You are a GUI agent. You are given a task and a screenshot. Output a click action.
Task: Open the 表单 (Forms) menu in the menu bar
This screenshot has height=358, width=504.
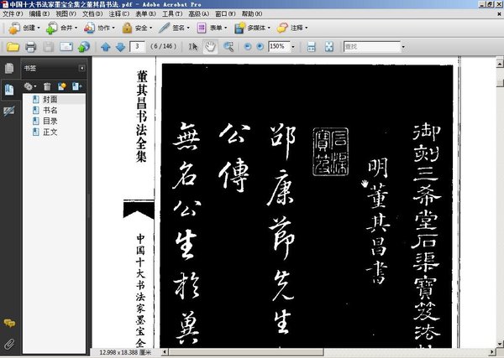(145, 13)
